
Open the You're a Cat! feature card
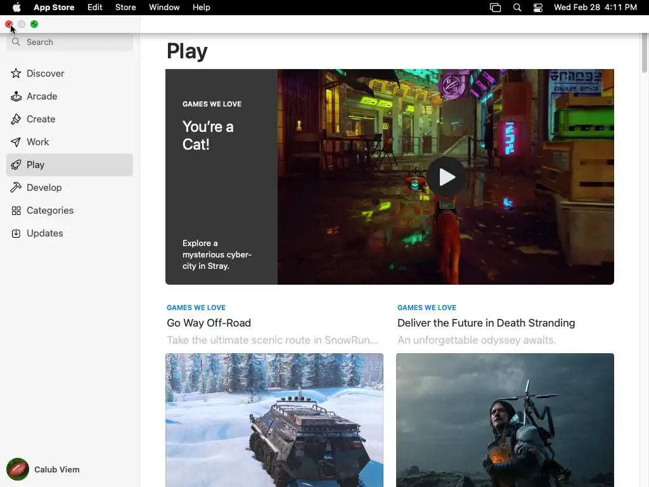pyautogui.click(x=390, y=177)
